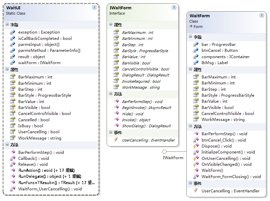Collapse the 方法 section in IWaitForm

(x=111, y=94)
